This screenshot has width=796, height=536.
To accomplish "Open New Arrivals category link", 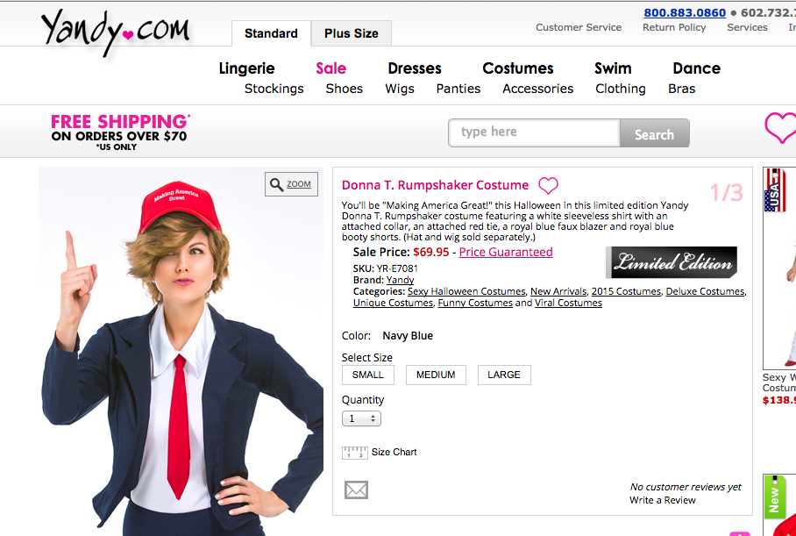I will click(558, 291).
